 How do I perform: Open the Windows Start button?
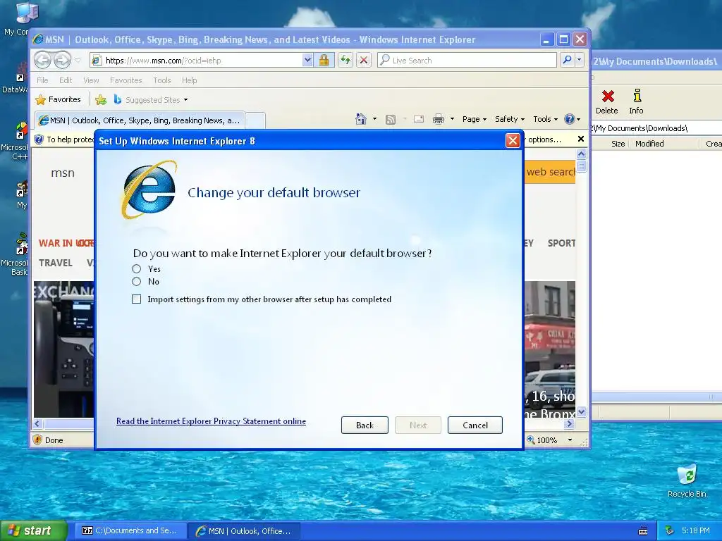pyautogui.click(x=33, y=531)
